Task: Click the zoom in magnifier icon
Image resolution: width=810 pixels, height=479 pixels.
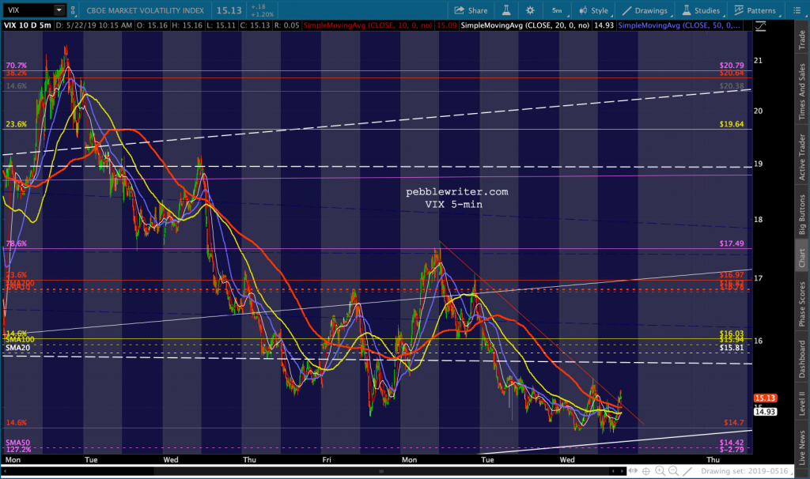Action: pos(660,471)
